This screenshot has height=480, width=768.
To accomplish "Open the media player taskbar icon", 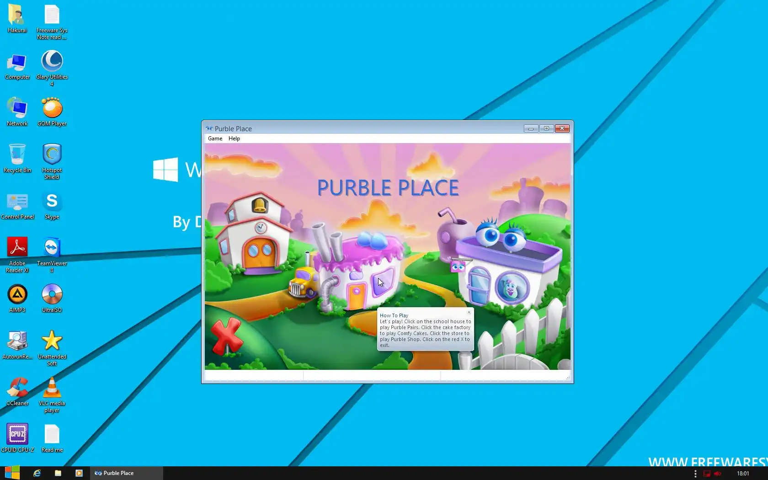I will [79, 473].
